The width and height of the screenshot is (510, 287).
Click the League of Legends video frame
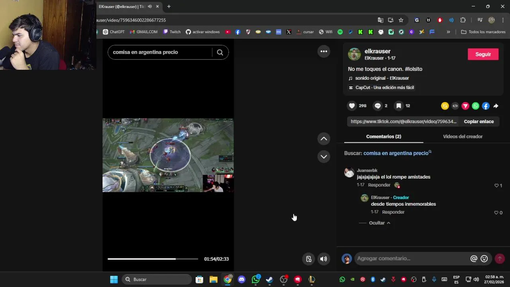168,155
